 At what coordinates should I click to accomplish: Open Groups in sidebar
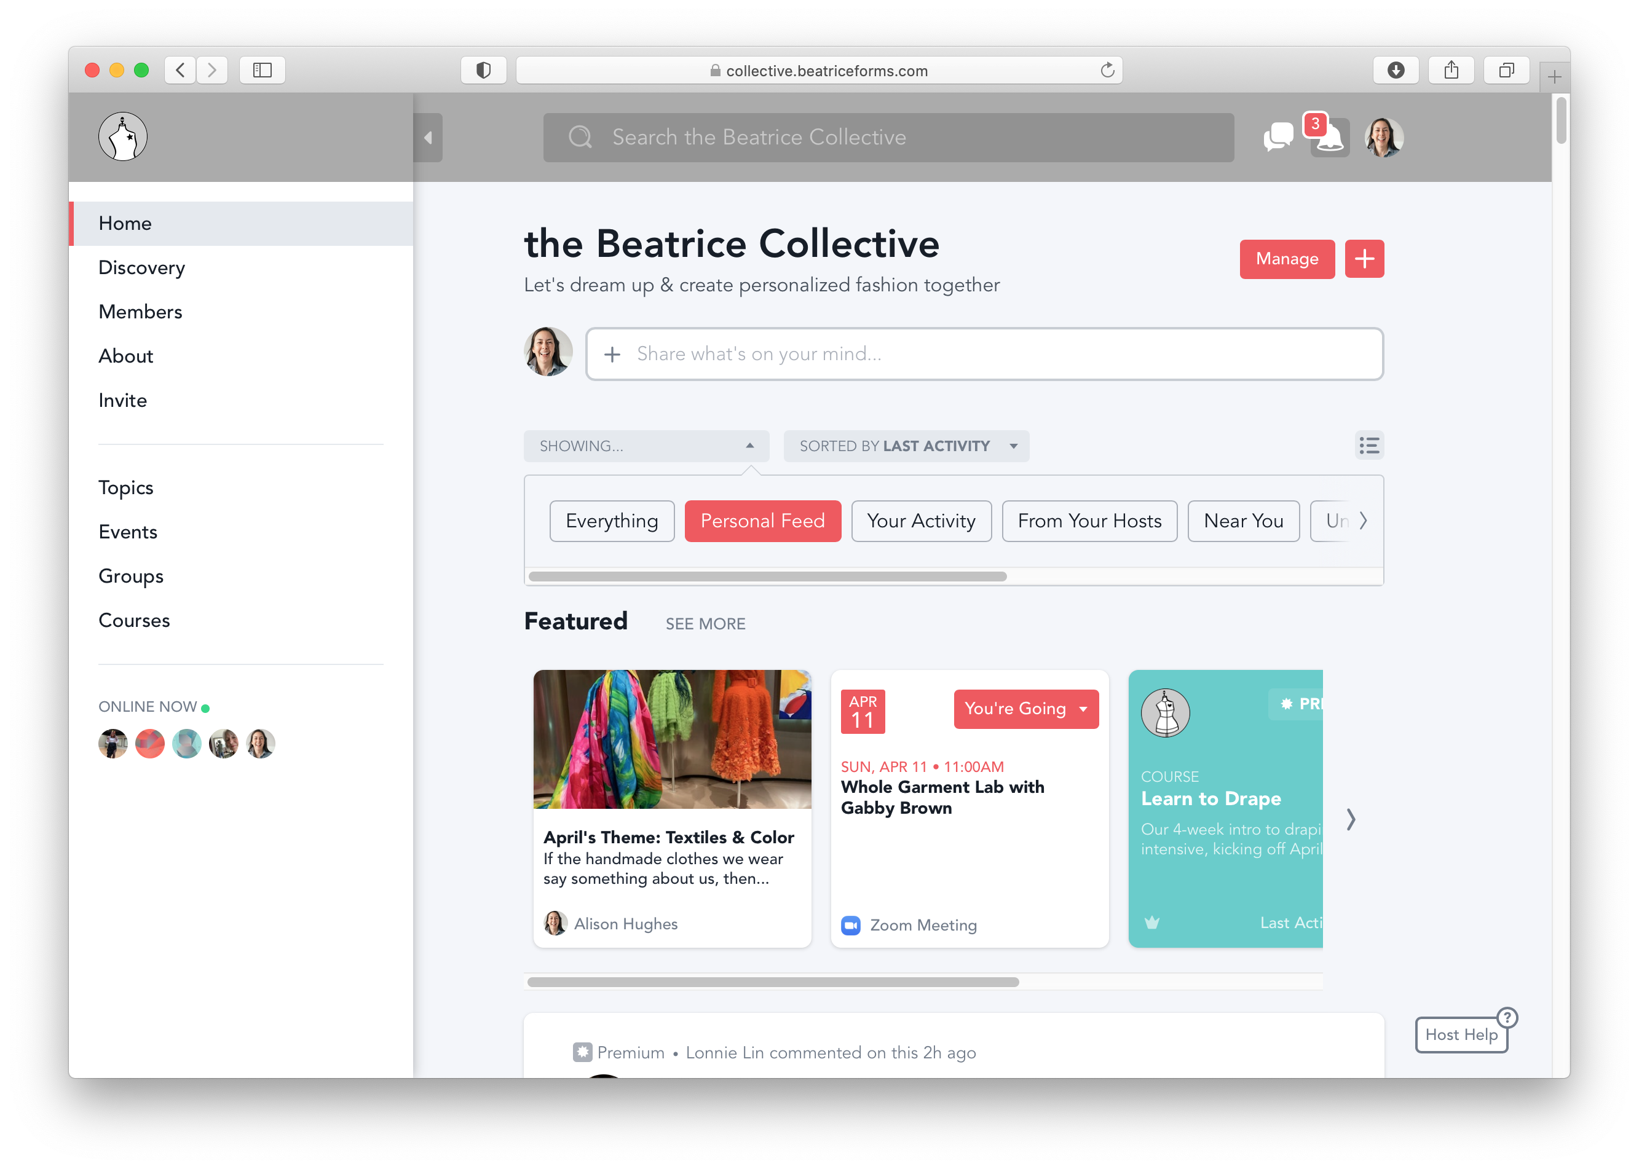[241, 577]
